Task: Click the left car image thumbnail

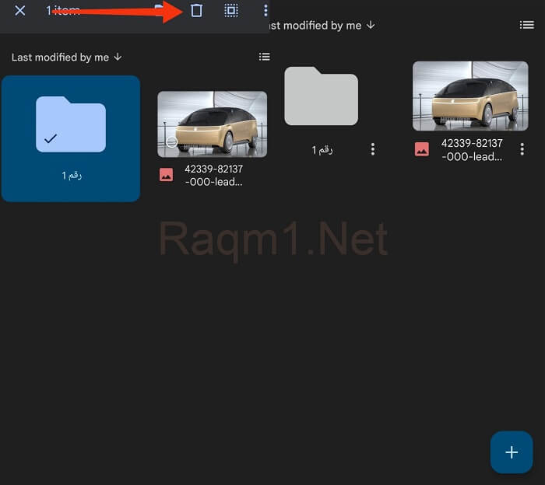Action: [x=212, y=124]
